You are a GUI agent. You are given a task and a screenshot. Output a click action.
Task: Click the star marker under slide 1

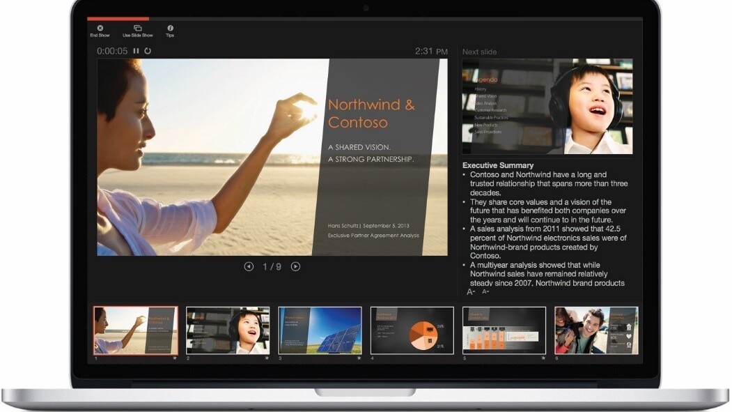point(176,357)
